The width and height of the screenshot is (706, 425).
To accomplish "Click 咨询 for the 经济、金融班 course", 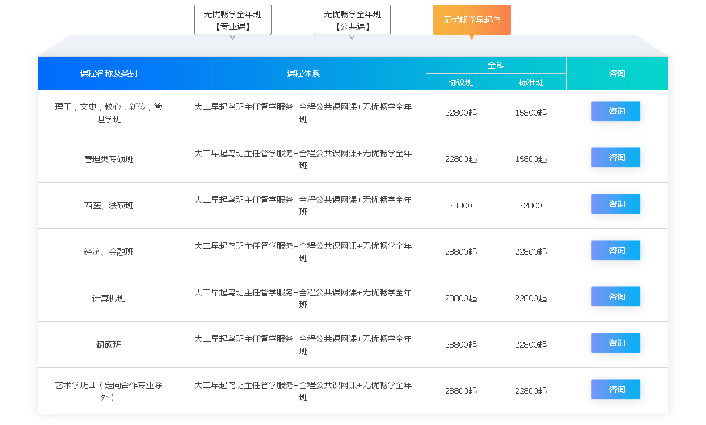I will 615,250.
